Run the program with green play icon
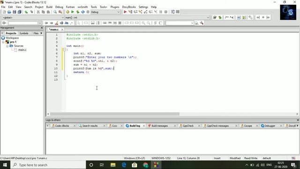 coord(73,12)
